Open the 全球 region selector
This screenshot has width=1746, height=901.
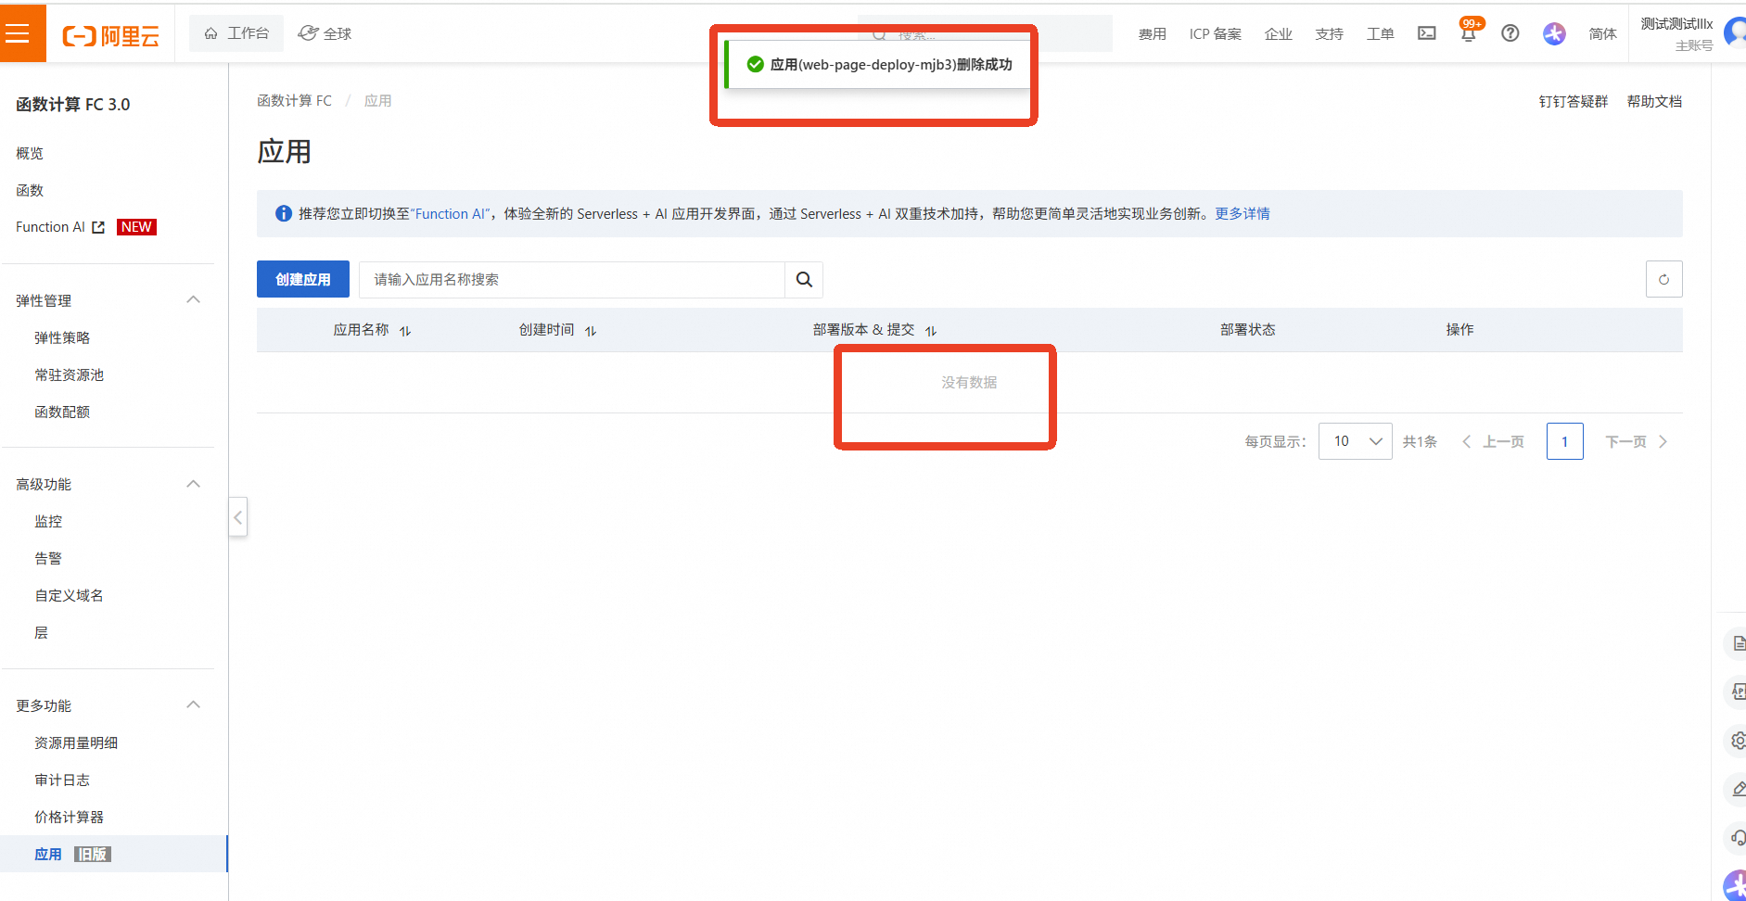click(325, 33)
